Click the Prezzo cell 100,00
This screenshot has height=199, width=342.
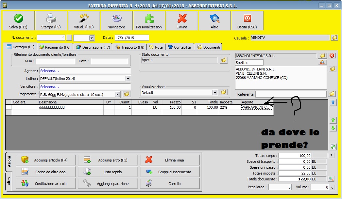point(172,107)
